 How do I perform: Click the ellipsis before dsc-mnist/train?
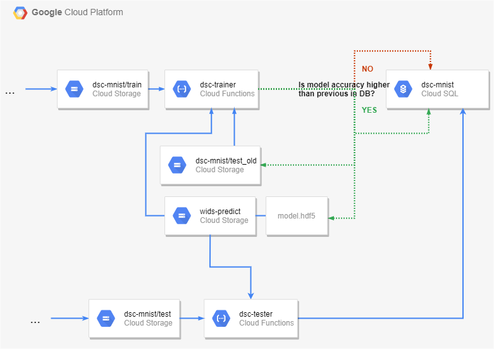9,92
